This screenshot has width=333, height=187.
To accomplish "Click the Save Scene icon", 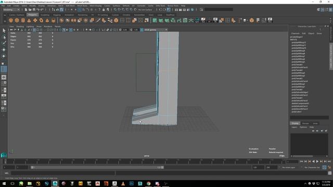I will [x=34, y=9].
